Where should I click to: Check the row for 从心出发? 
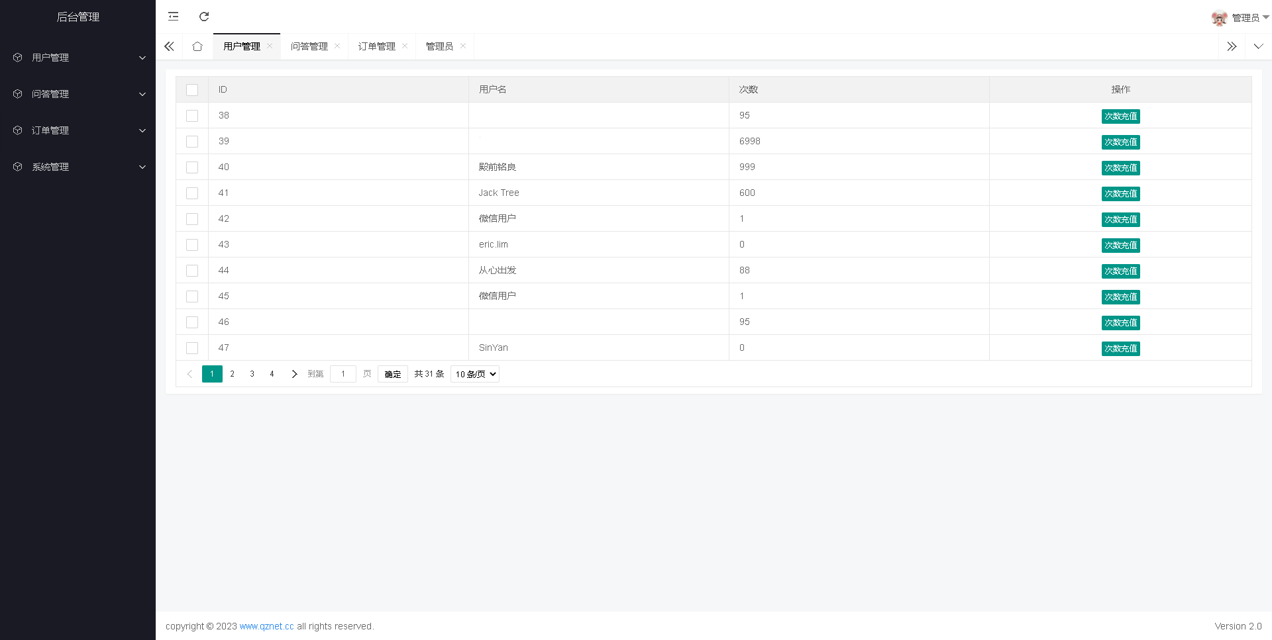(x=192, y=271)
